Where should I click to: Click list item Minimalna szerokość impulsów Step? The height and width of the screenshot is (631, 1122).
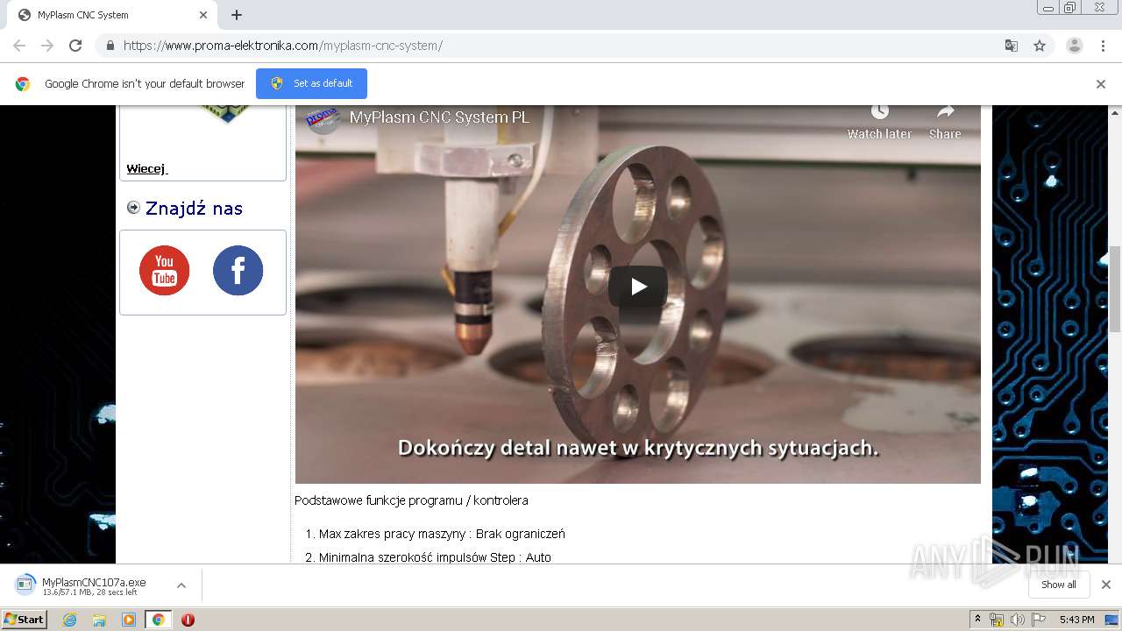click(x=435, y=557)
